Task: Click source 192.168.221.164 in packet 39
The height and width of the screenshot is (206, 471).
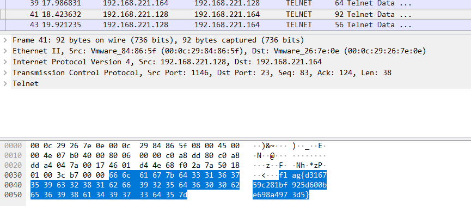Action: (x=136, y=4)
